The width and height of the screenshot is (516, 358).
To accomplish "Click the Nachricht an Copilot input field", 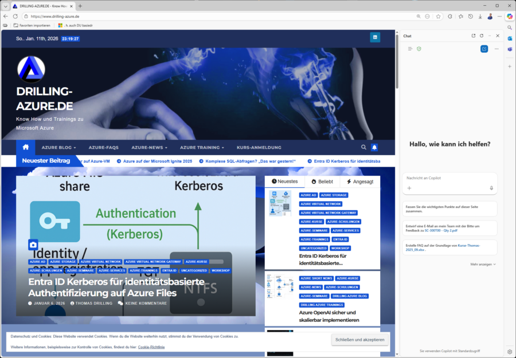I will [449, 177].
